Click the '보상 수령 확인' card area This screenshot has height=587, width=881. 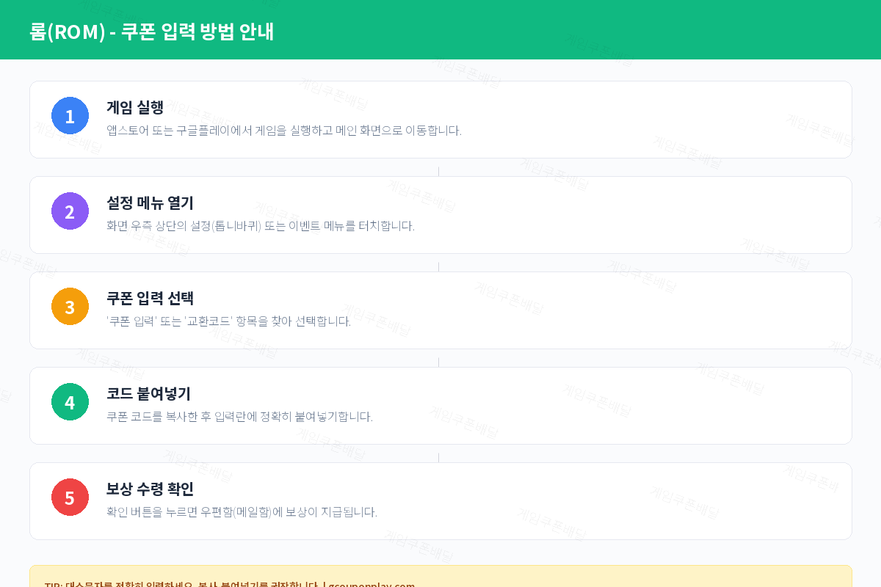440,501
